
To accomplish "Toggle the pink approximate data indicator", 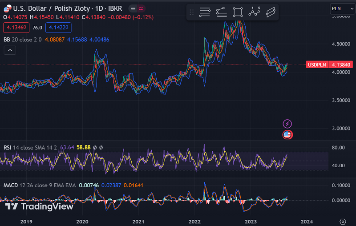I will (x=141, y=8).
